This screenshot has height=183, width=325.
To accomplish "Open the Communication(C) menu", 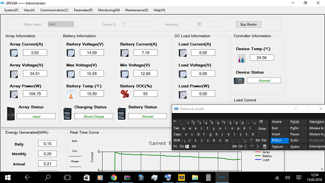I will (54, 10).
